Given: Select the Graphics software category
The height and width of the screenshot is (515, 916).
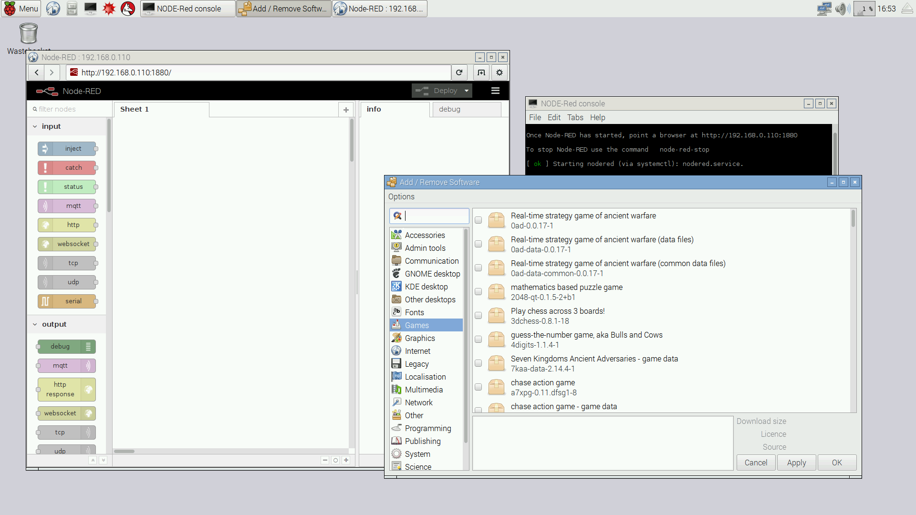Looking at the screenshot, I should pyautogui.click(x=426, y=338).
